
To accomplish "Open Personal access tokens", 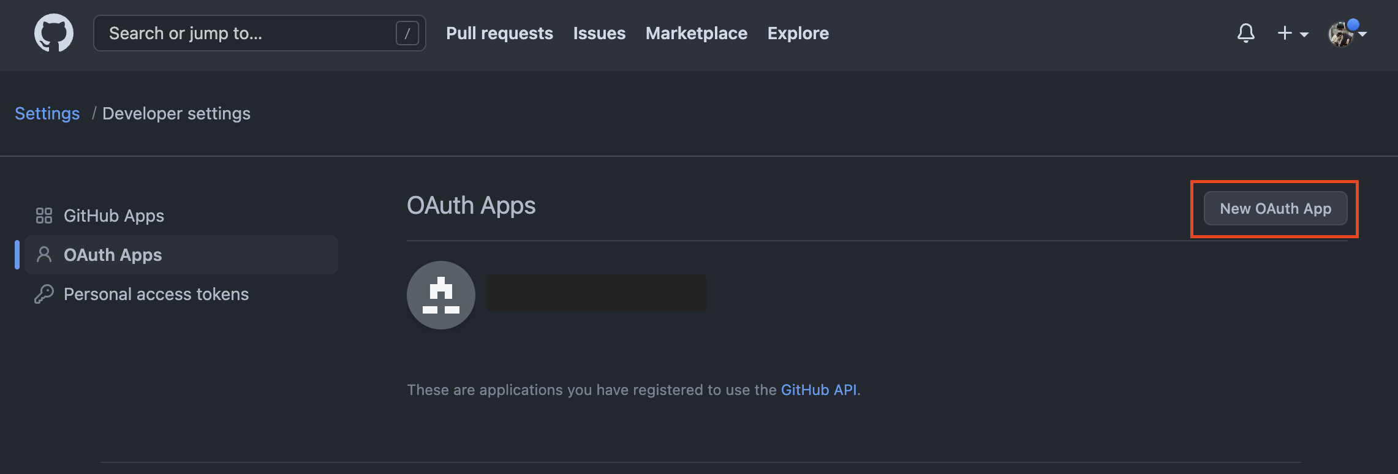I will point(181,294).
